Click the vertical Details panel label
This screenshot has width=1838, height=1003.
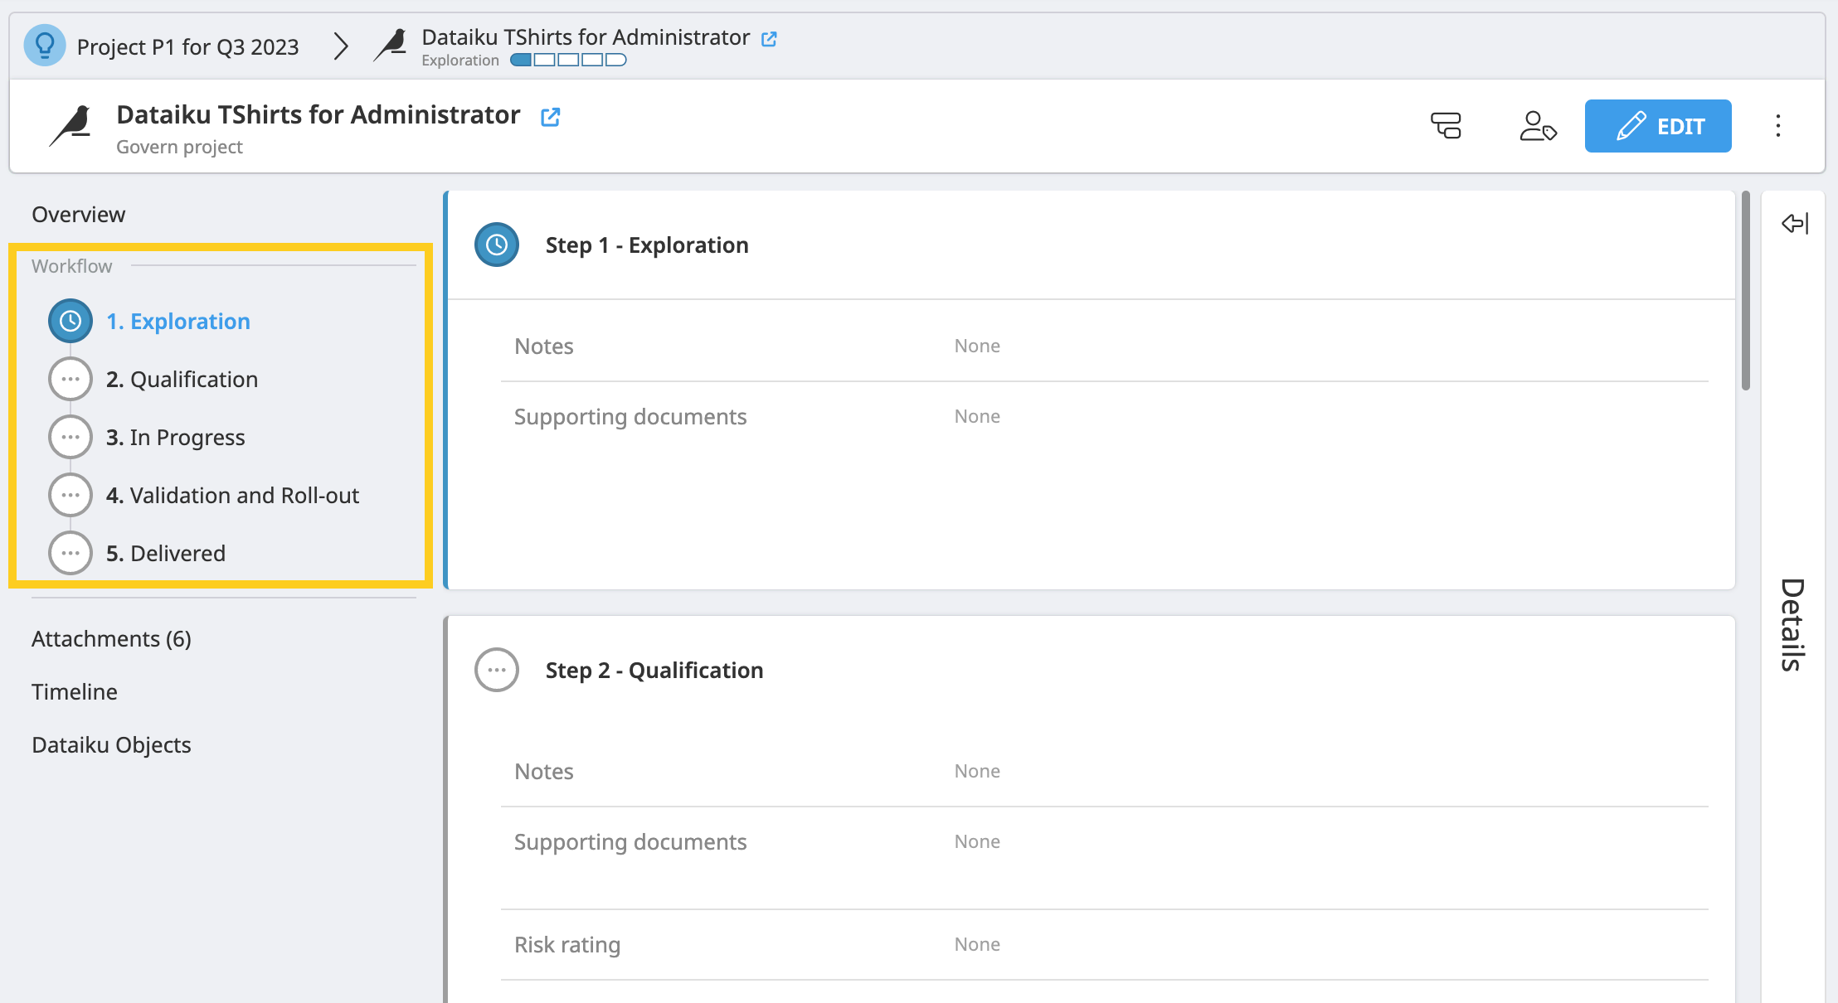tap(1793, 625)
